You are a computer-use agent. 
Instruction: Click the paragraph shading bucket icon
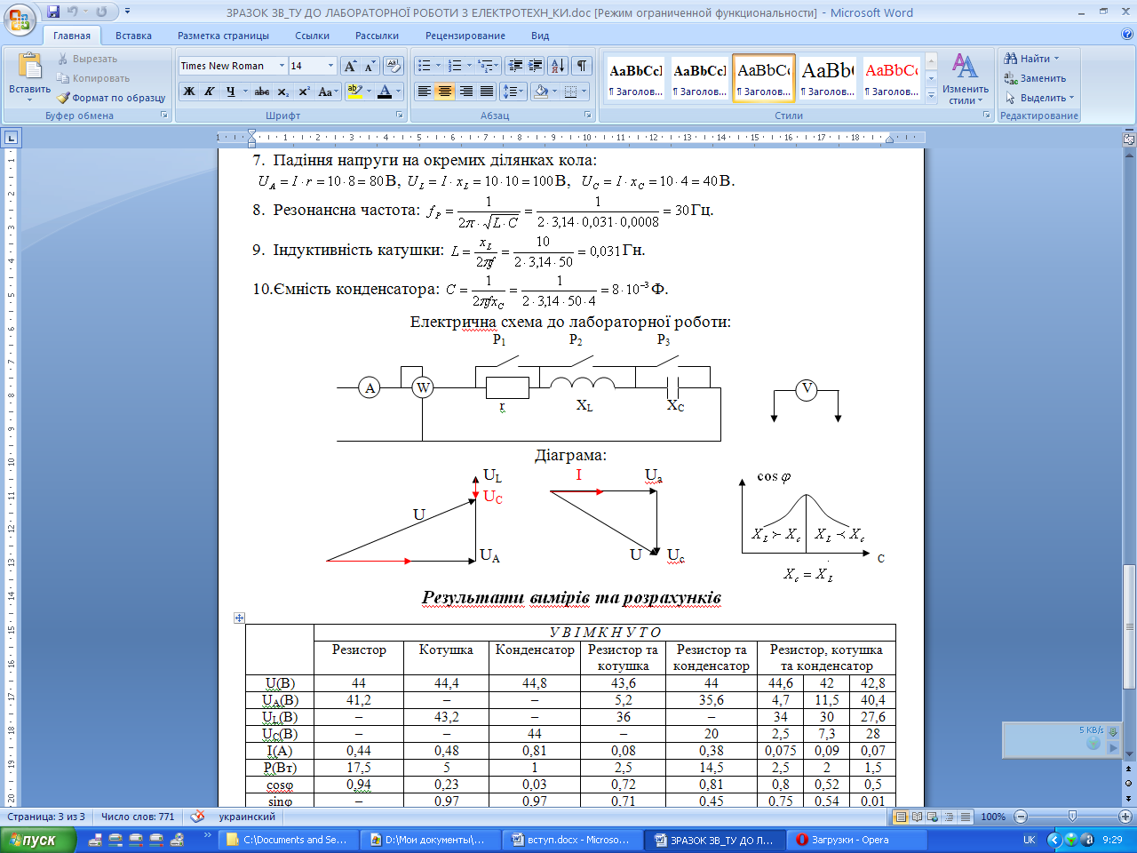(x=540, y=91)
